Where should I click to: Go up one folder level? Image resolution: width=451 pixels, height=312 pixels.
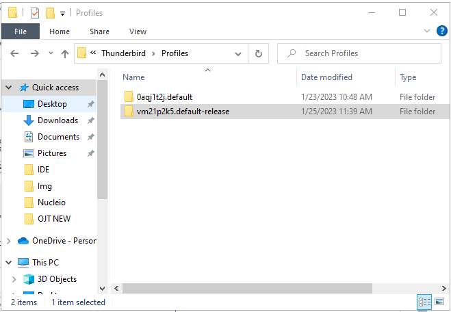[x=65, y=53]
